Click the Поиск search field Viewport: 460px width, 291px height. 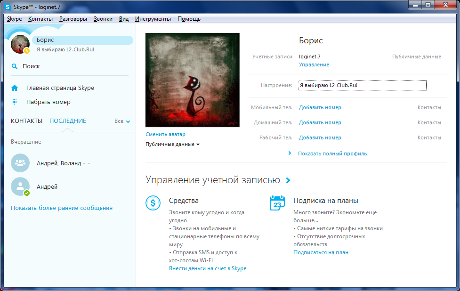[x=70, y=66]
